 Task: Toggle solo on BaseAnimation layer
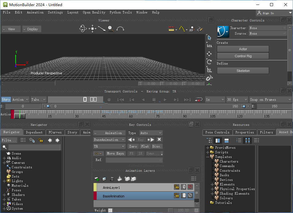(x=184, y=195)
